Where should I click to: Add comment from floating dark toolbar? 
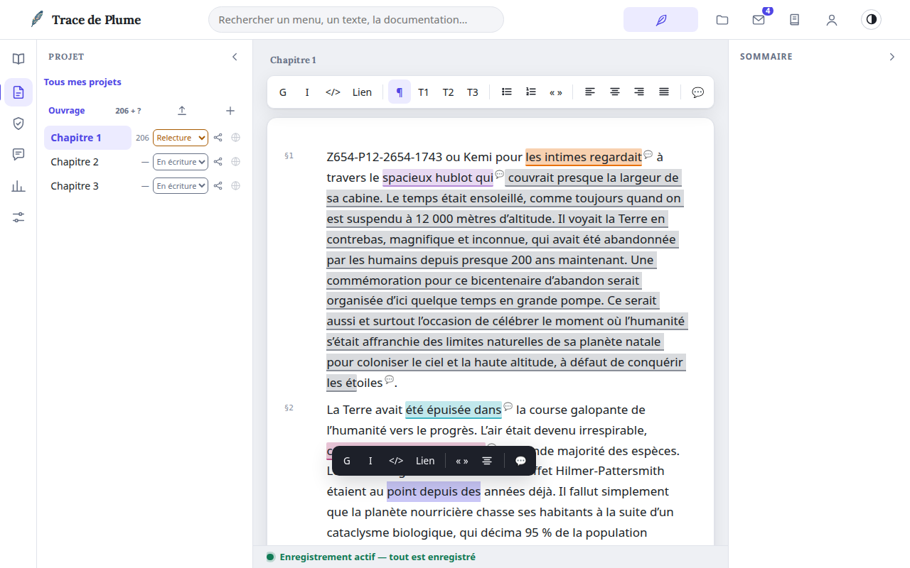tap(520, 461)
